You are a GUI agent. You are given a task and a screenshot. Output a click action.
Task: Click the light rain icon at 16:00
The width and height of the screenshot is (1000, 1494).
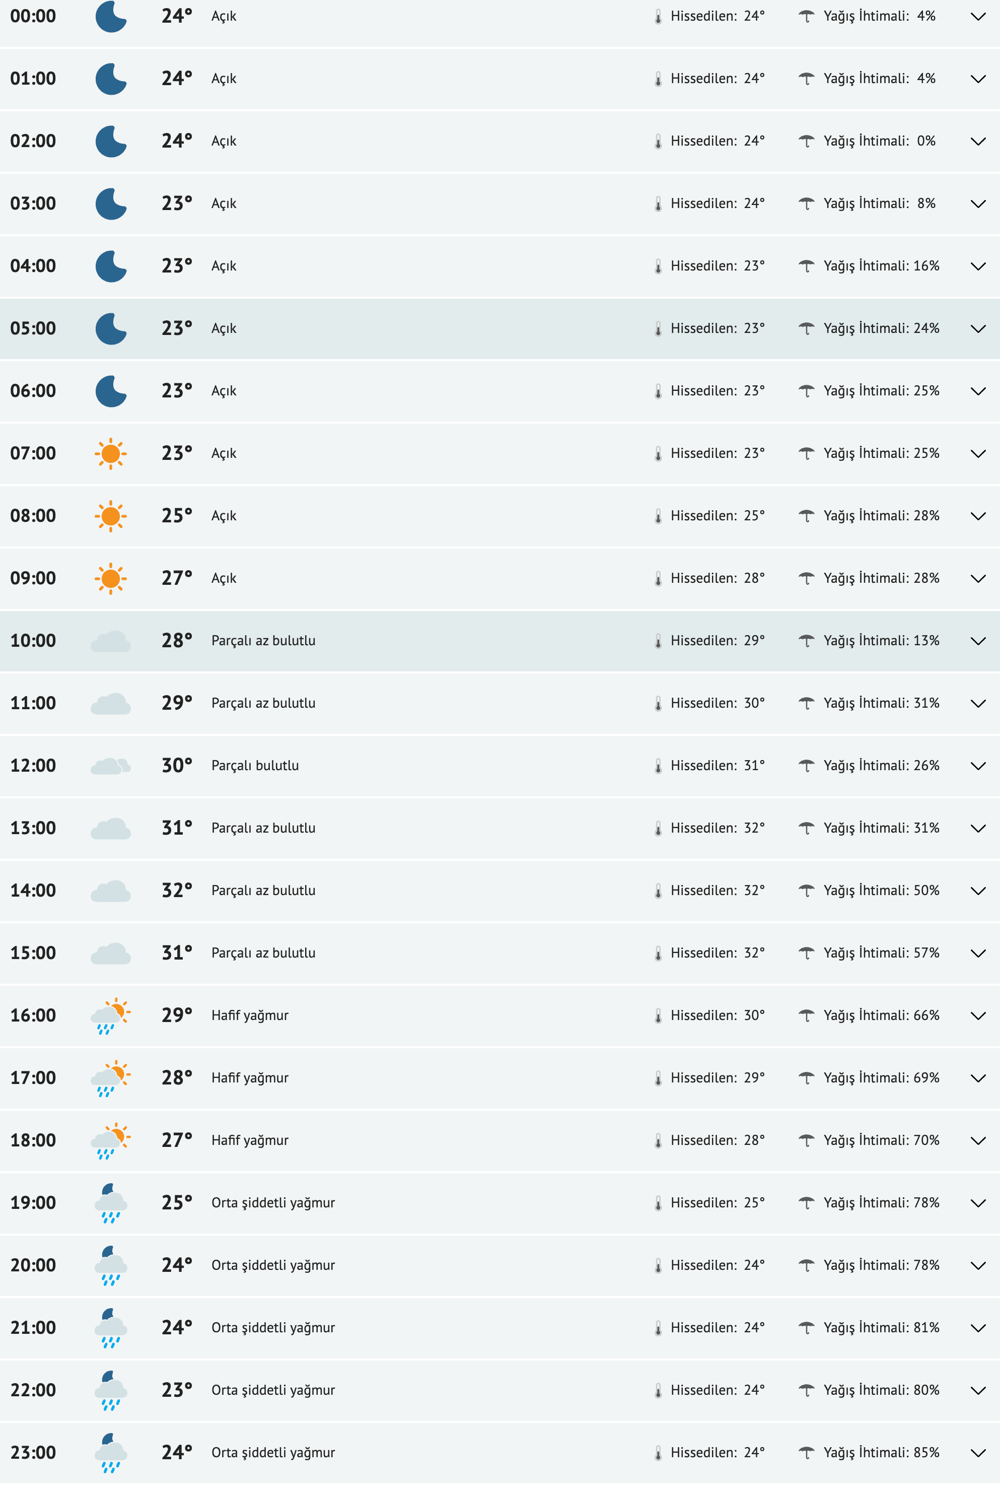point(110,1015)
